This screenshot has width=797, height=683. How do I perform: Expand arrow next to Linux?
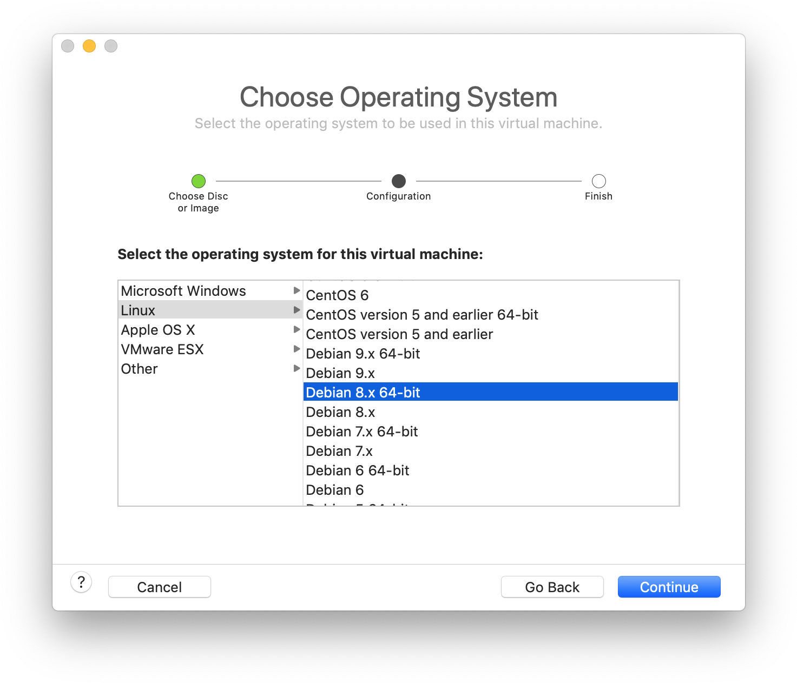[297, 310]
